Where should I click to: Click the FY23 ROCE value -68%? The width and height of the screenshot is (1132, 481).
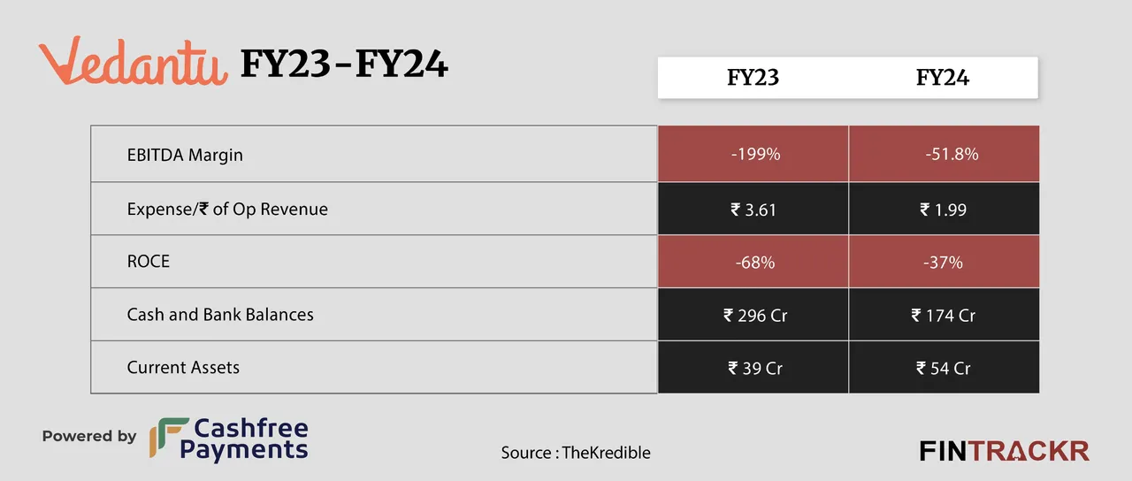[x=753, y=262]
